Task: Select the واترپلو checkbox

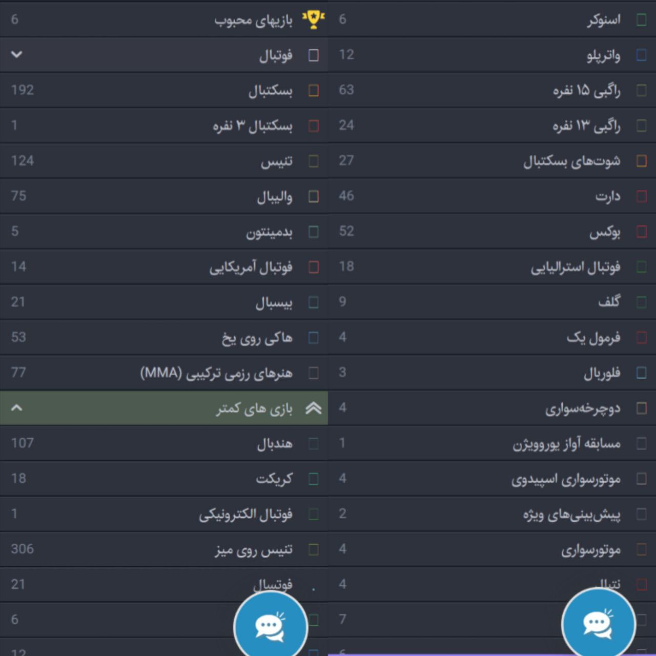Action: pos(639,55)
